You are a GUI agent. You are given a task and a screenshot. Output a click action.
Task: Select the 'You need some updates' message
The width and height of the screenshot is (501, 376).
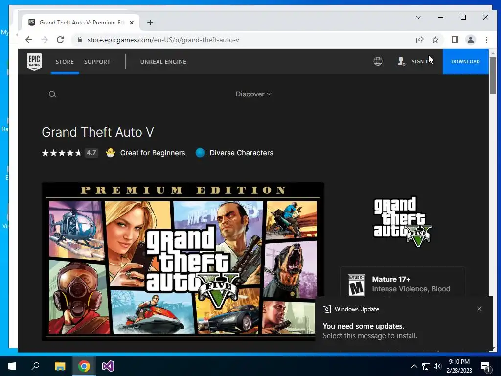(364, 326)
